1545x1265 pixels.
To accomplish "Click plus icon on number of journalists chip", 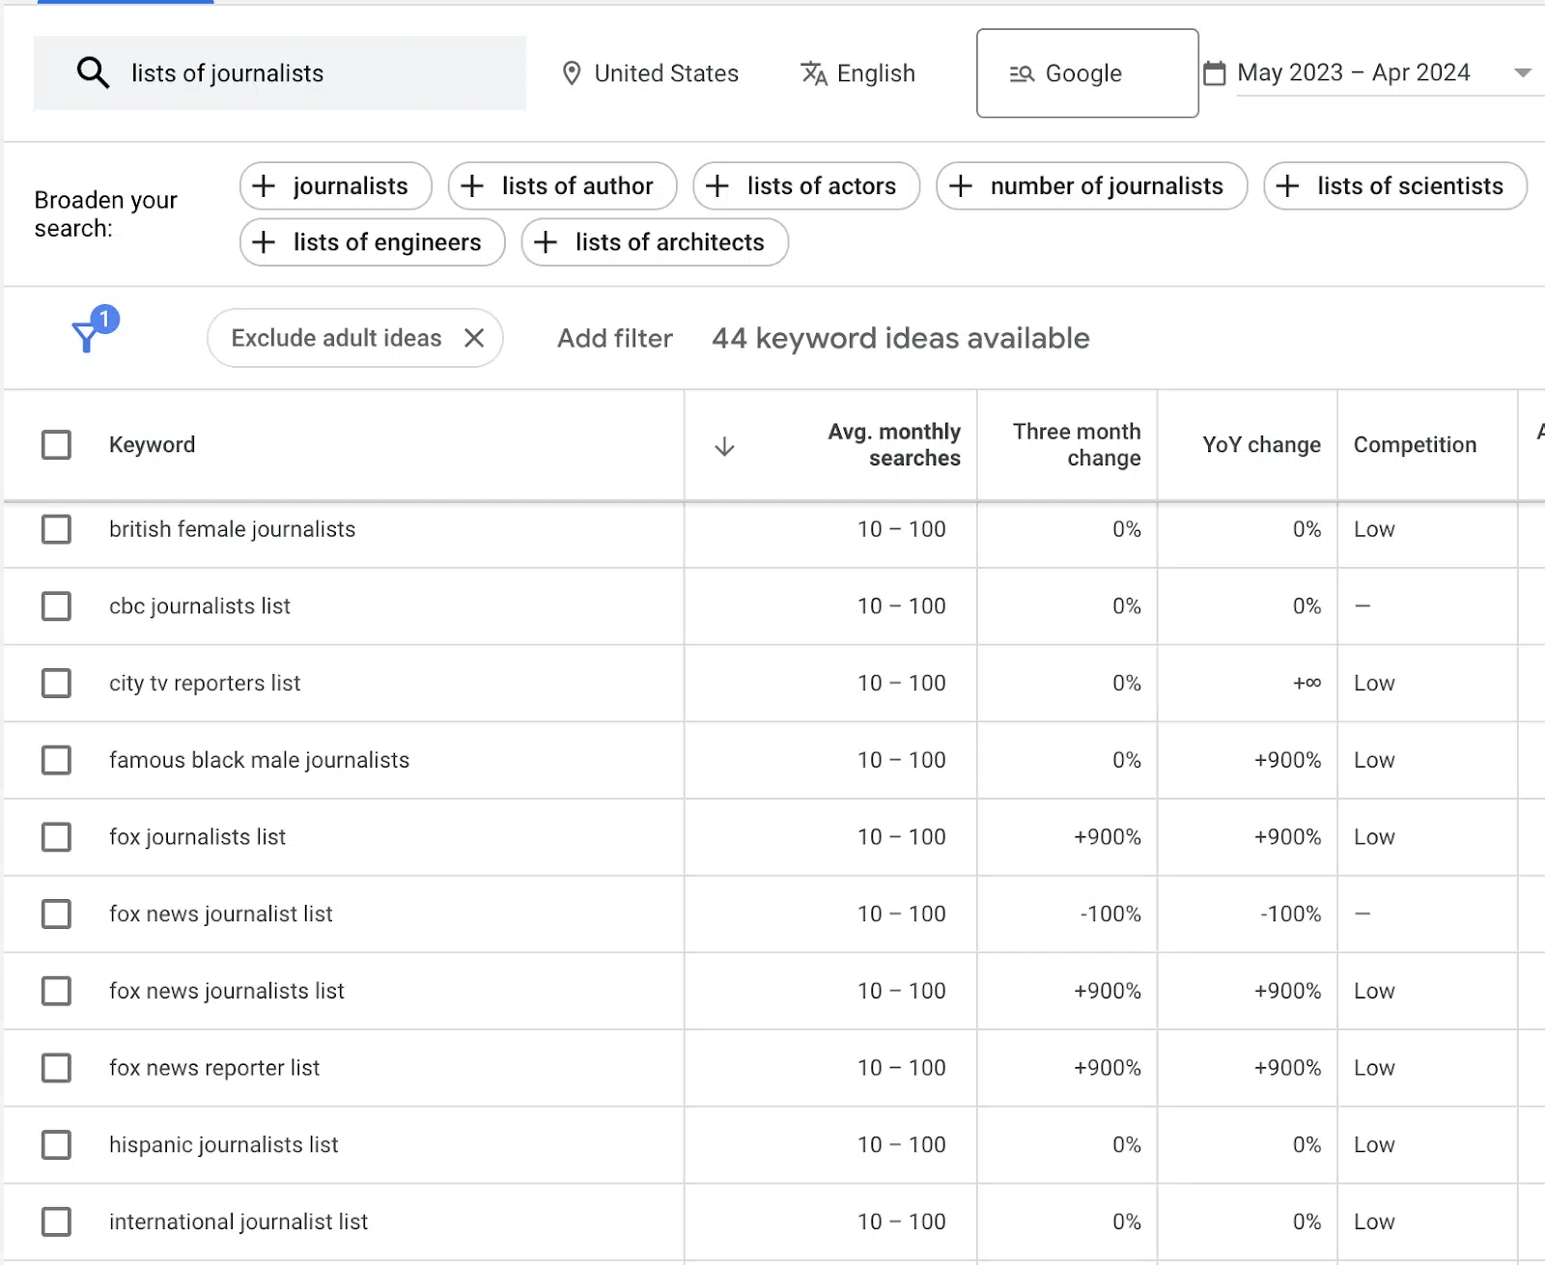I will click(961, 185).
